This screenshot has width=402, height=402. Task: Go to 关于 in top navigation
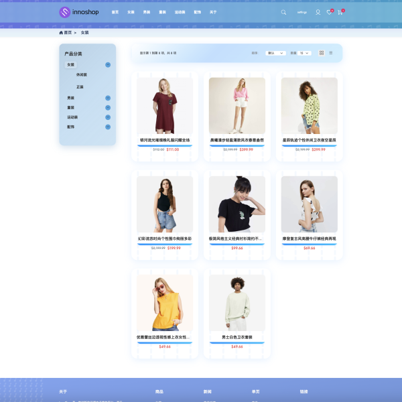click(x=213, y=12)
